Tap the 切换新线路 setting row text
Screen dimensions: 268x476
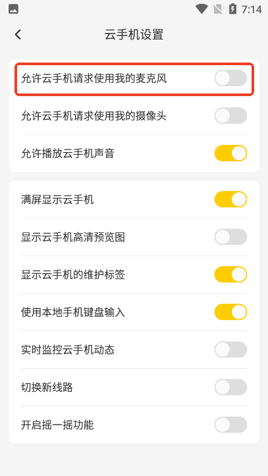coord(47,387)
